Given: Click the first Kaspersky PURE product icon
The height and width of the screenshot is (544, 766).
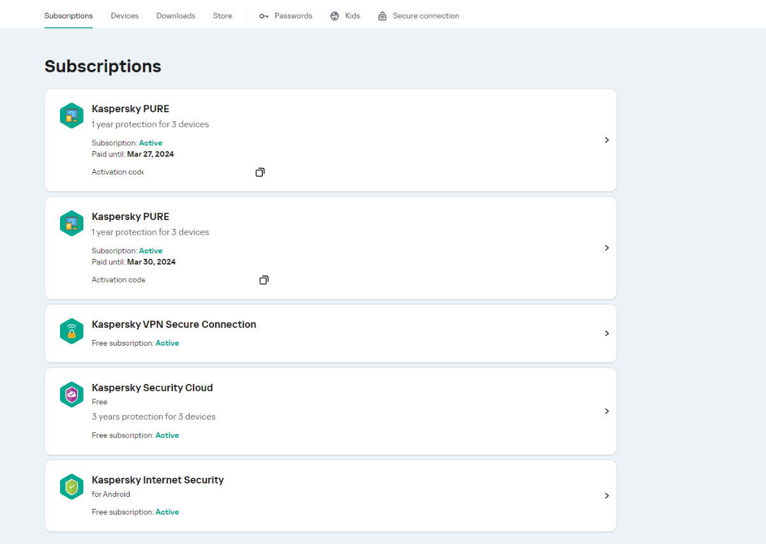Looking at the screenshot, I should (x=71, y=115).
